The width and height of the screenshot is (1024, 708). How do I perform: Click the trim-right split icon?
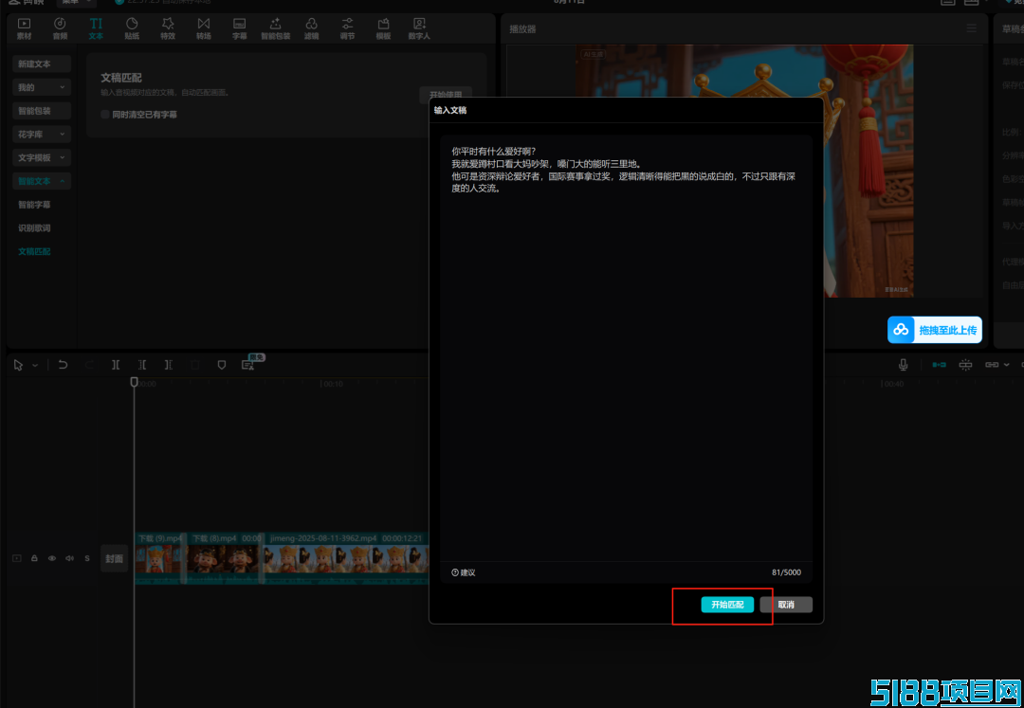(x=169, y=365)
